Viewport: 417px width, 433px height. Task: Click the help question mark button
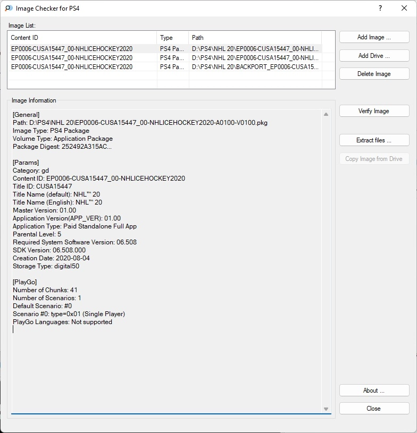point(380,9)
